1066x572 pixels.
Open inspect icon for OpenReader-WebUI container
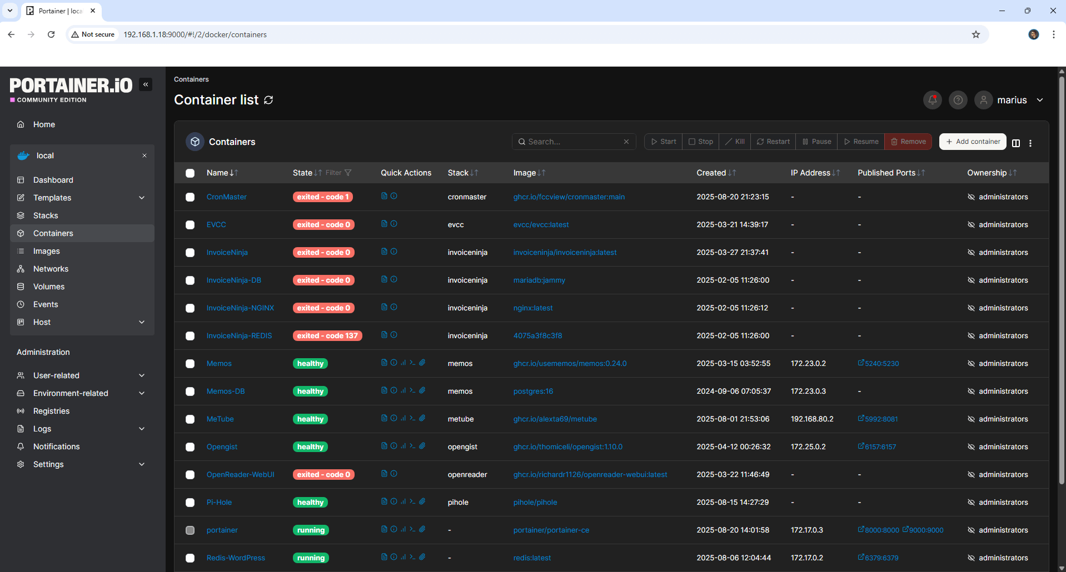coord(393,474)
